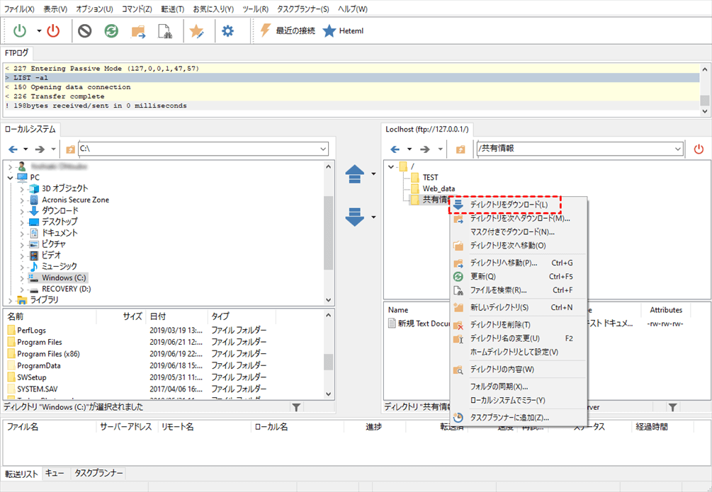This screenshot has height=492, width=712.
Task: Click the large blue Download arrow
Action: [x=355, y=217]
